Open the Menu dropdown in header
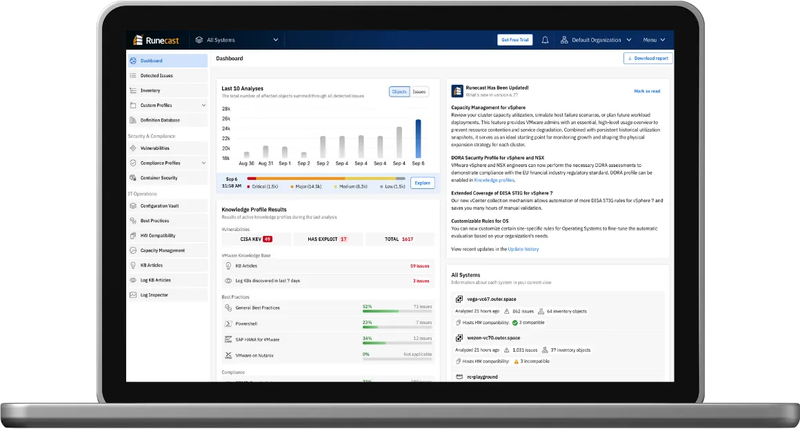 pos(654,40)
